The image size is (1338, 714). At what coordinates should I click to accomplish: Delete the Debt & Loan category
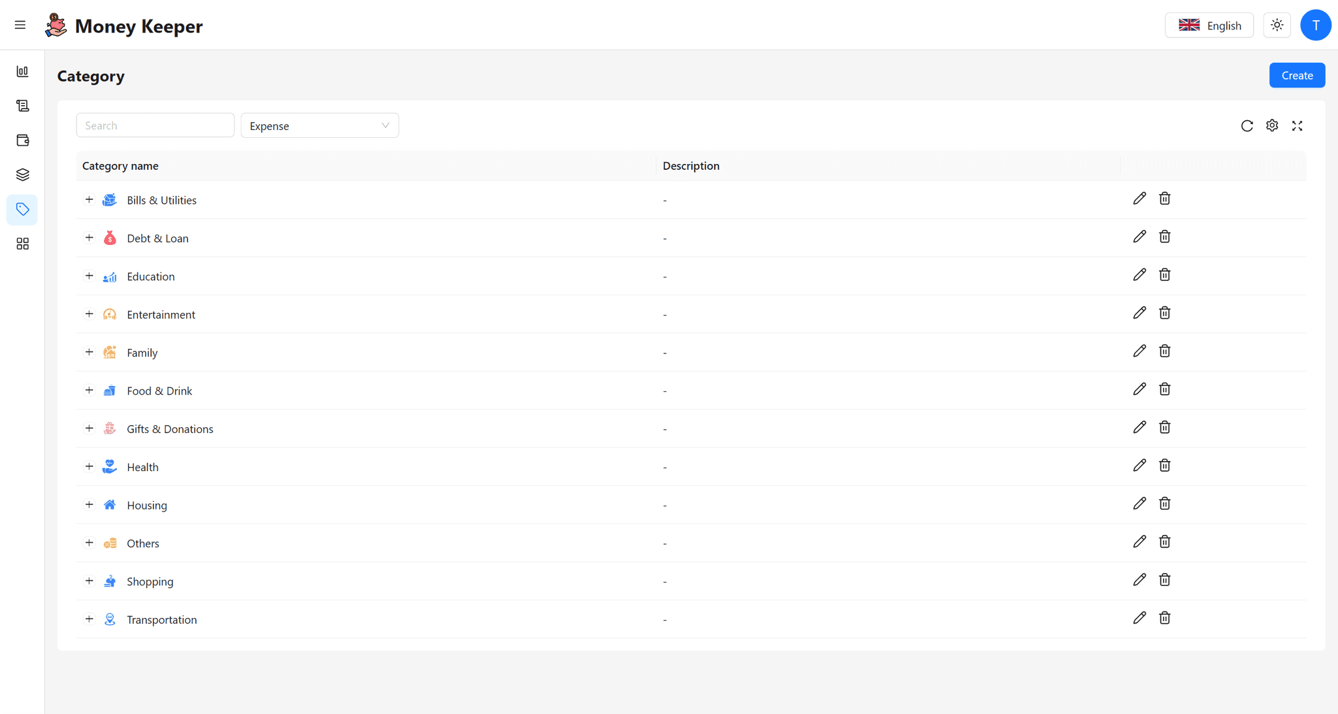pos(1164,236)
